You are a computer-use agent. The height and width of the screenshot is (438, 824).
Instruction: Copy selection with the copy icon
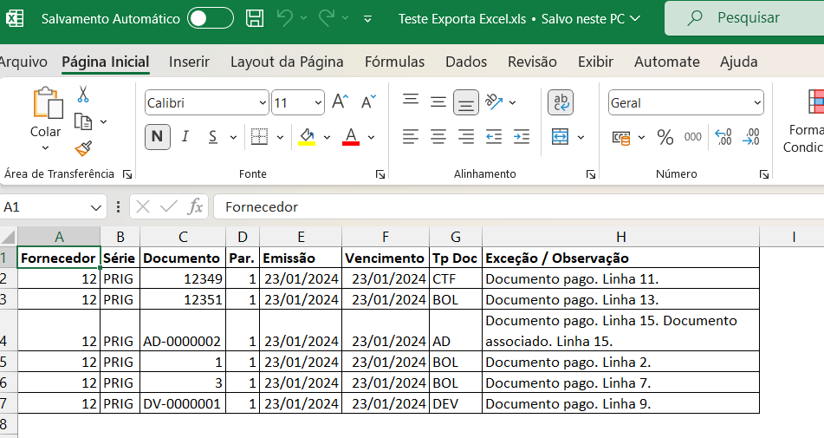coord(83,121)
